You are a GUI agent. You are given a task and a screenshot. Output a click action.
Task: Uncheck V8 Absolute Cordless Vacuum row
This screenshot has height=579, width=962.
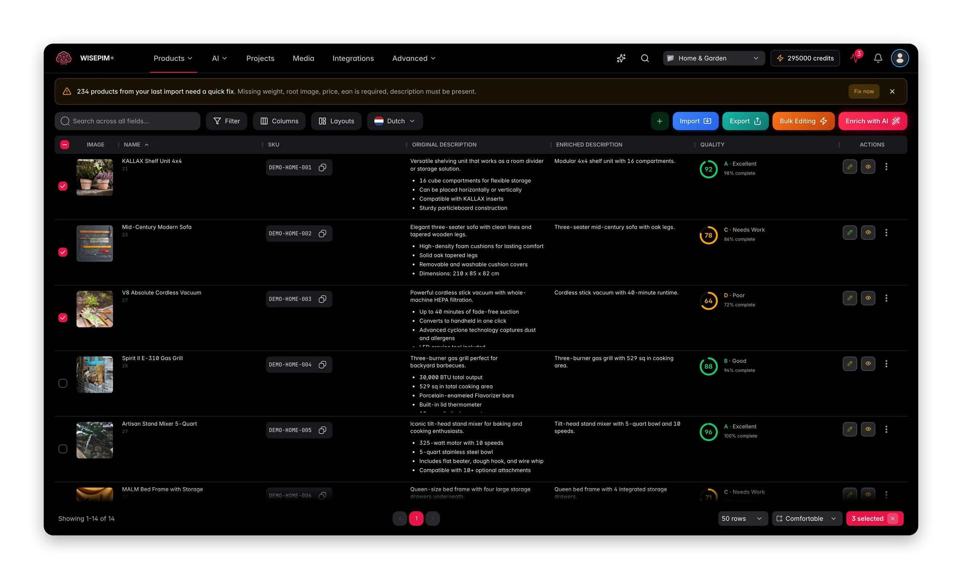pos(63,318)
